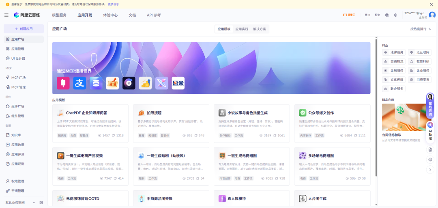Viewport: 438px width, 208px height.
Task: Click the dark circular ring MCP icon in banner
Action: tap(129, 83)
